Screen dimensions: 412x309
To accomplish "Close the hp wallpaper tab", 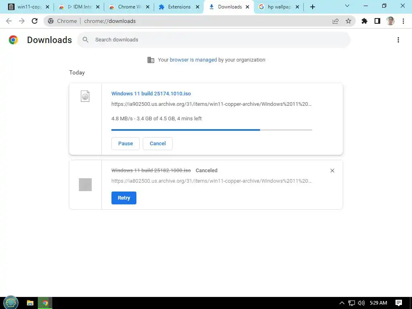I will tap(297, 7).
